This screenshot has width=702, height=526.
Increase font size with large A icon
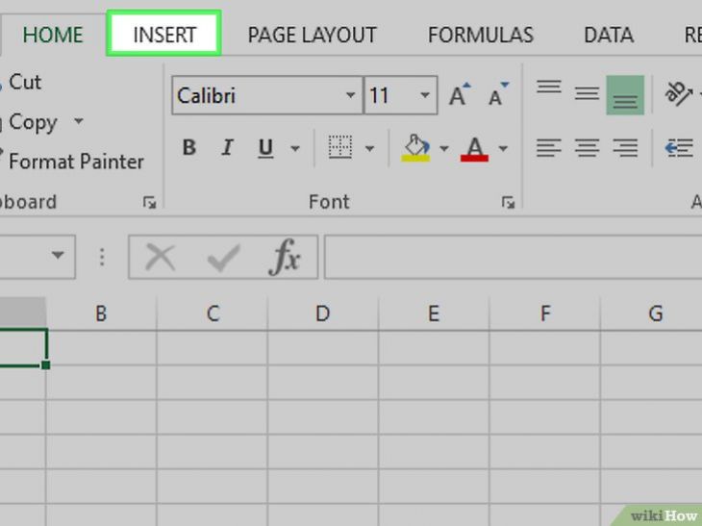tap(460, 94)
